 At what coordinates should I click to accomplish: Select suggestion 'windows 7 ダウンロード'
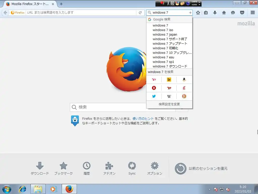pos(169,66)
